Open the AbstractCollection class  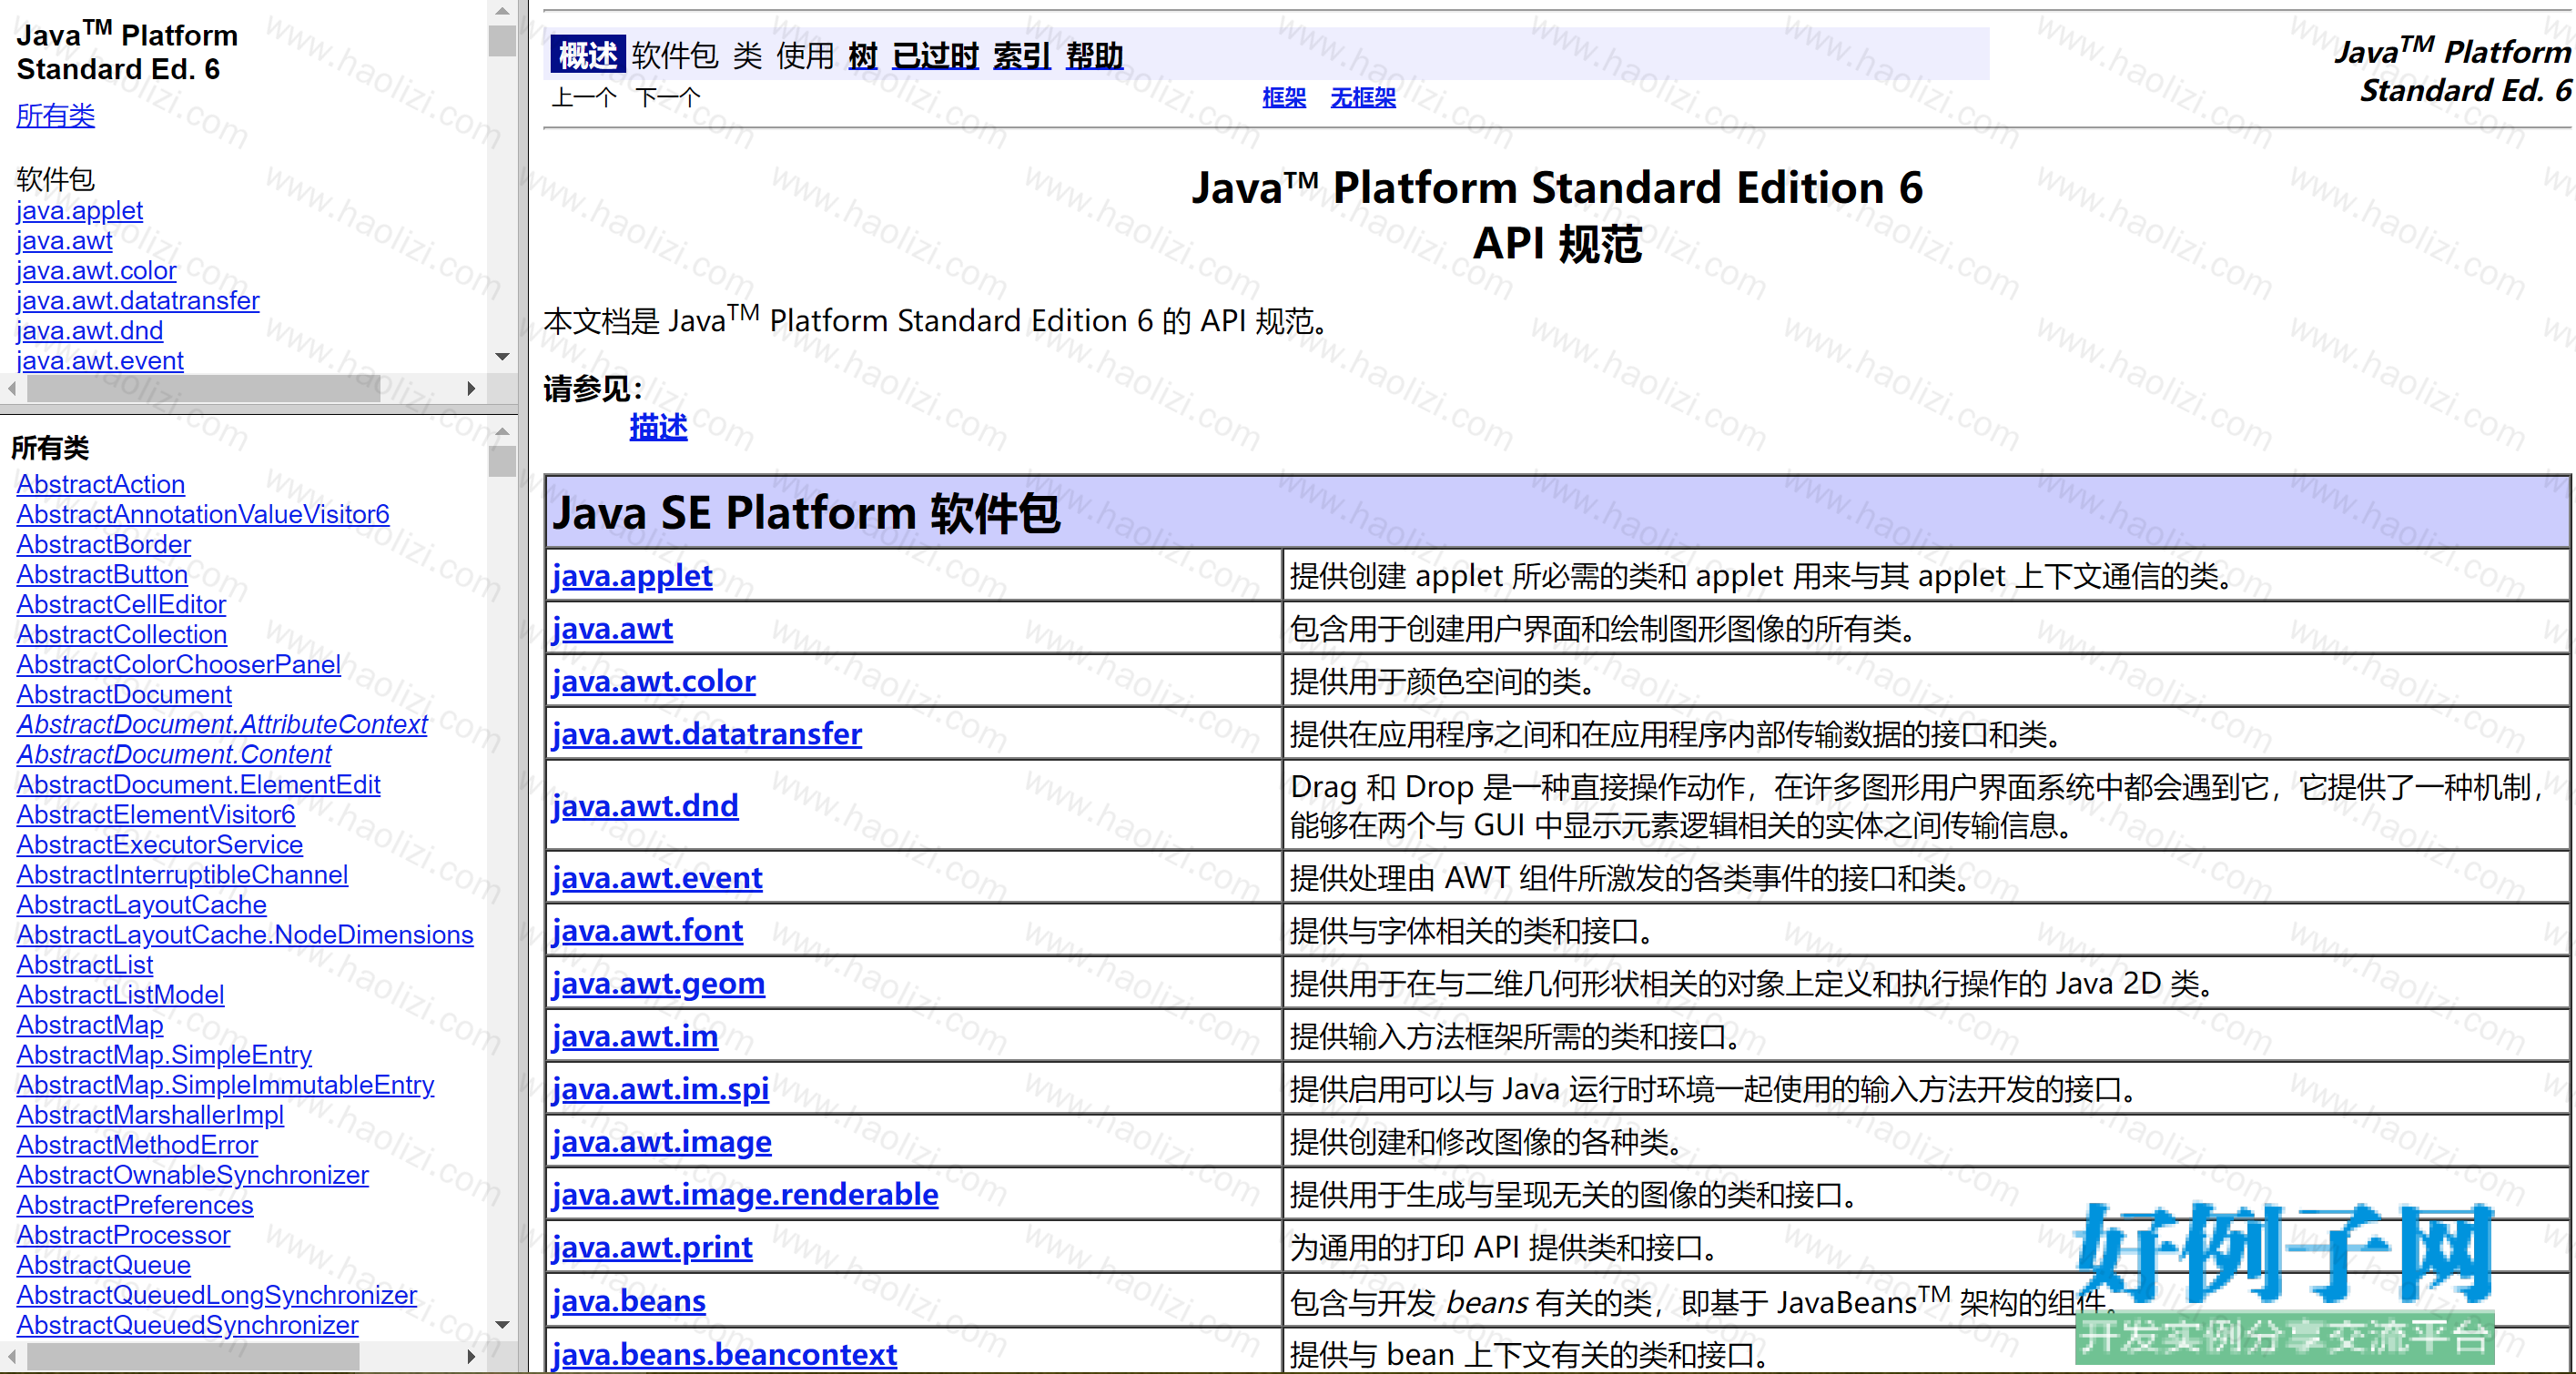click(121, 634)
